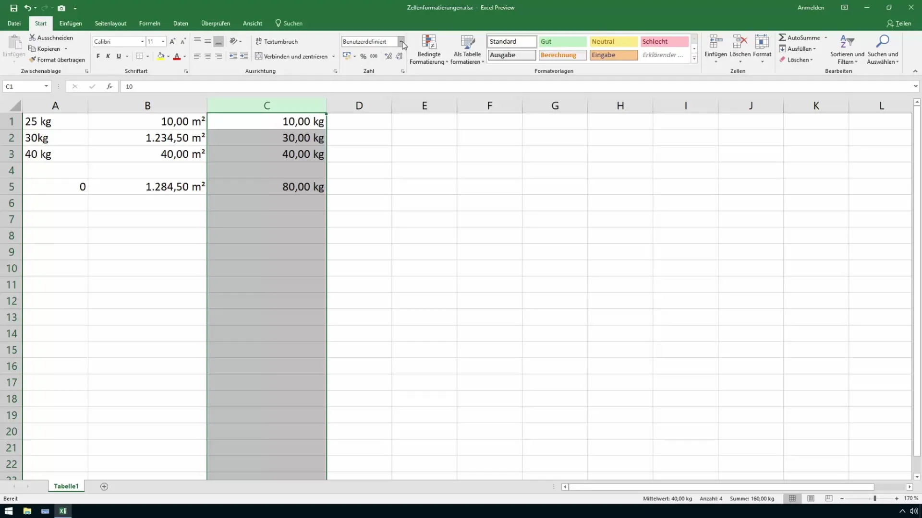Select the Start ribbon tab

(40, 24)
